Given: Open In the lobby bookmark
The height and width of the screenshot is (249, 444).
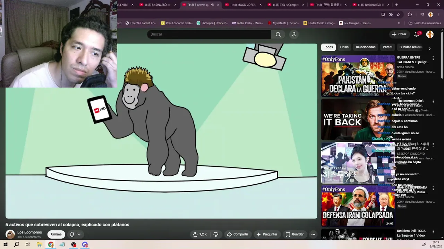Looking at the screenshot, I should point(248,23).
